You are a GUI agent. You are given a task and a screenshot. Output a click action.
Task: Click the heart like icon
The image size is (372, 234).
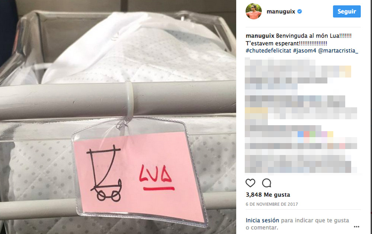250,183
